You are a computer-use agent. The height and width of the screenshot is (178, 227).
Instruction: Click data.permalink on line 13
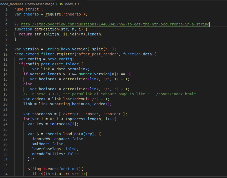(x=72, y=69)
